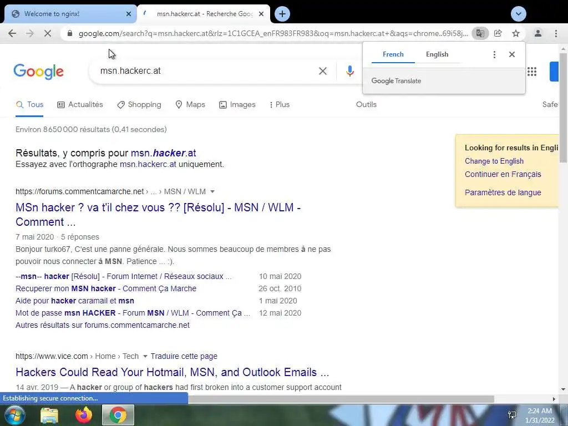This screenshot has width=568, height=426.
Task: Select French tab in translate popup
Action: (393, 54)
